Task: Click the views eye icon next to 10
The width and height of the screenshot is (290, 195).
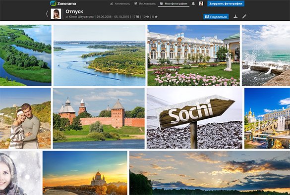Action: coord(148,17)
